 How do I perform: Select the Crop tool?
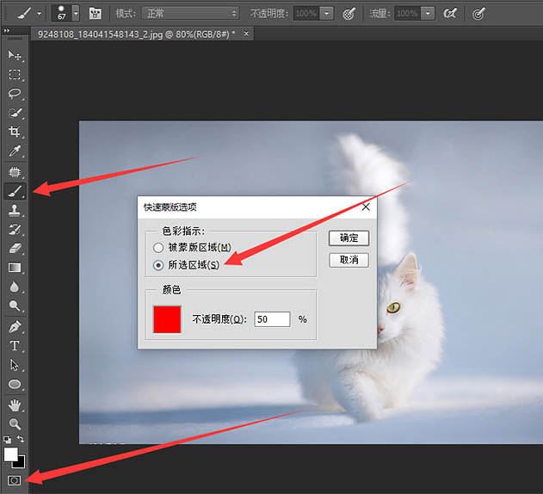(x=15, y=132)
